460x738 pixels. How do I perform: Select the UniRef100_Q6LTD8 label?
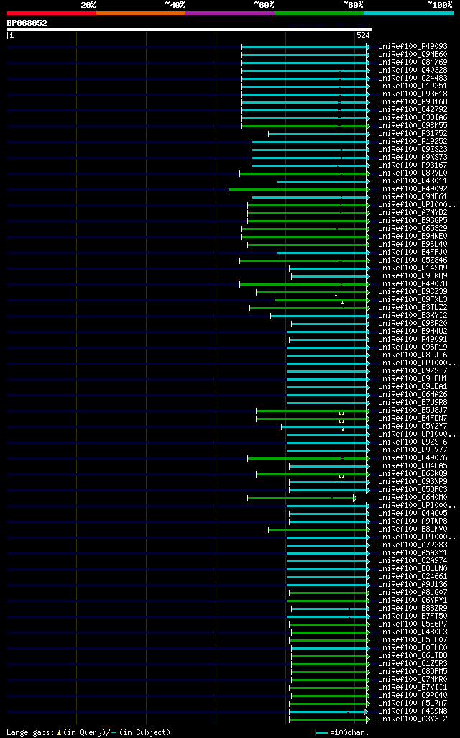tap(413, 655)
